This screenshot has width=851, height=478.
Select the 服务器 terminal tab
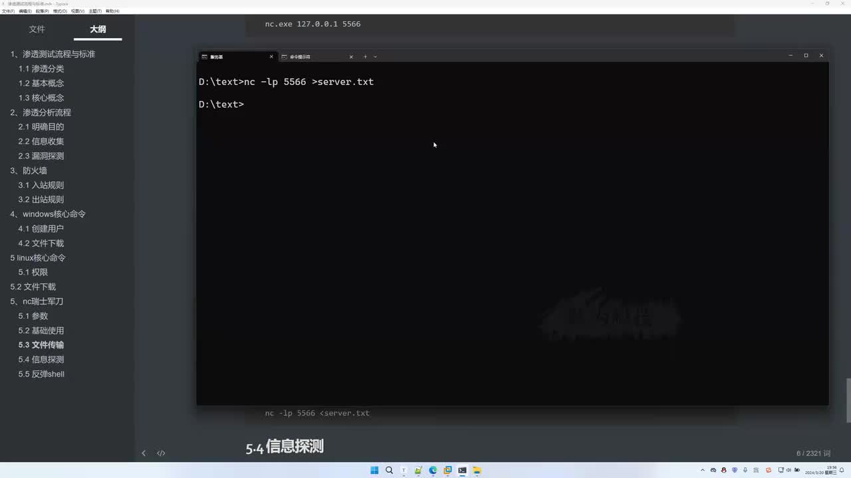[x=237, y=56]
